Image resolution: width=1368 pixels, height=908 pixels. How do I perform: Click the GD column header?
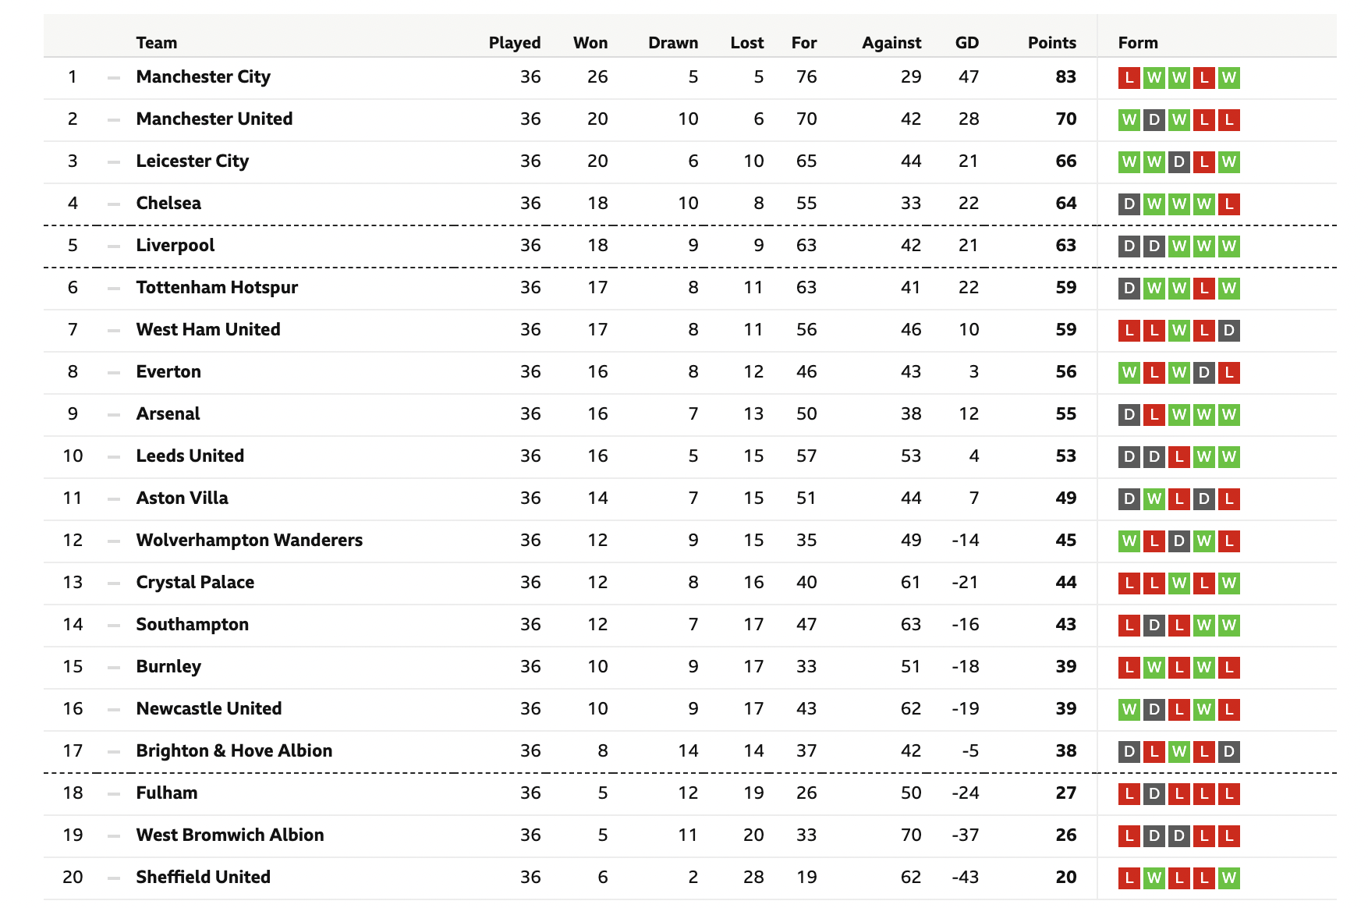click(x=966, y=43)
